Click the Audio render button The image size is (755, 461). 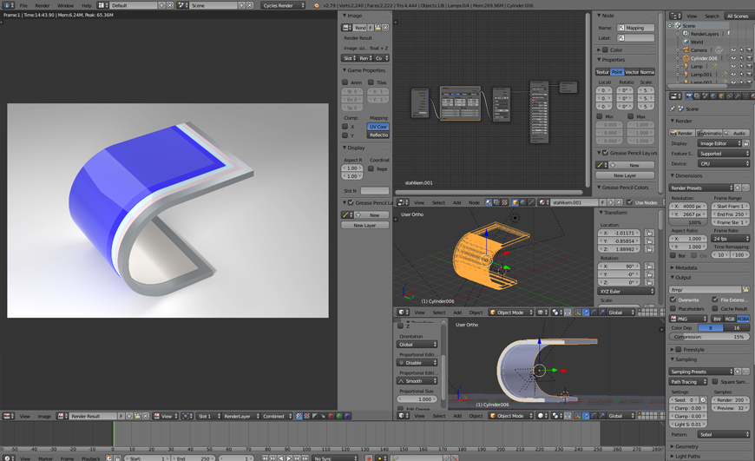click(x=736, y=133)
